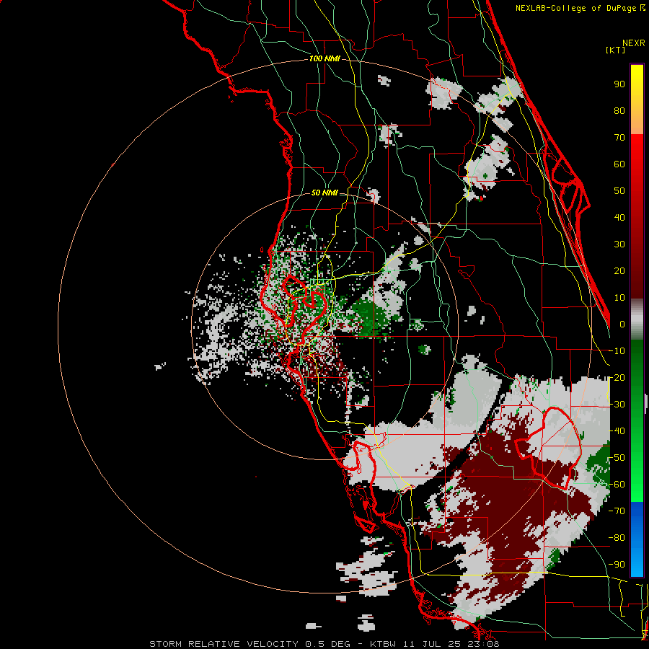The height and width of the screenshot is (649, 649).
Task: Click the "NEXR" label above the color bar
Action: coord(634,43)
